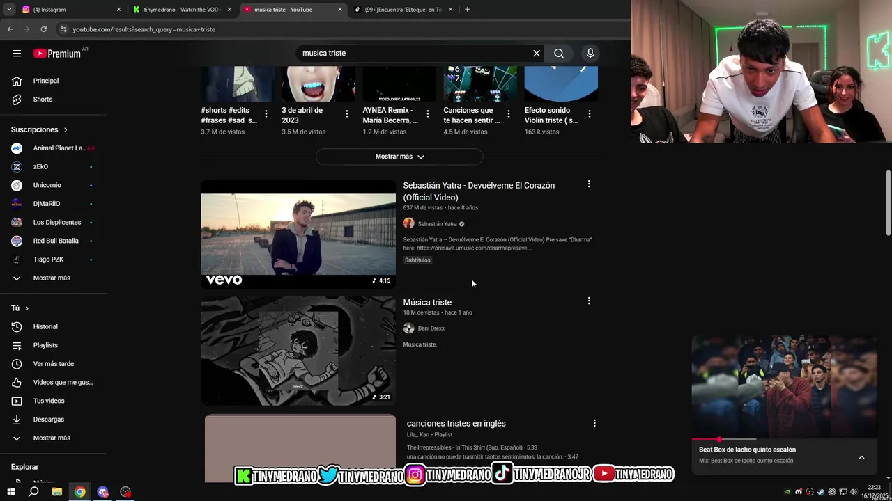The height and width of the screenshot is (501, 892).
Task: Close the Instagram tab
Action: click(118, 10)
